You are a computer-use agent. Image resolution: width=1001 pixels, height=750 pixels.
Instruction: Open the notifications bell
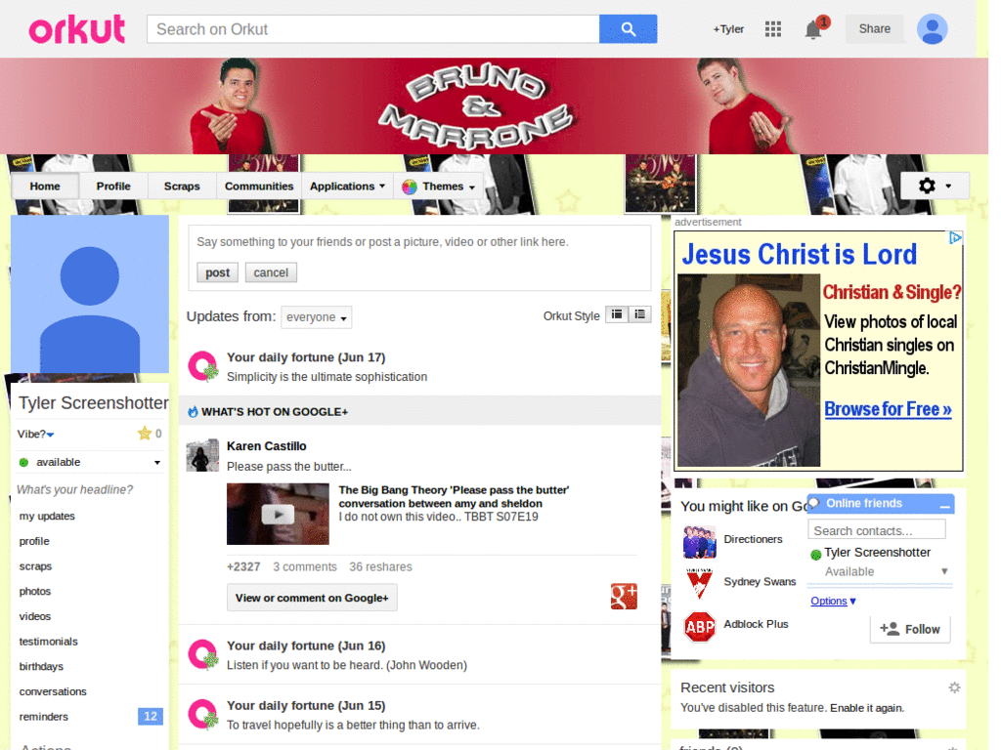point(814,29)
